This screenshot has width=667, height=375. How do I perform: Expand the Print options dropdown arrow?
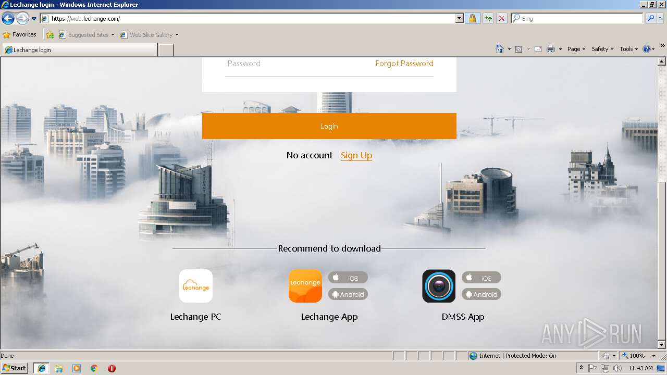tap(560, 49)
